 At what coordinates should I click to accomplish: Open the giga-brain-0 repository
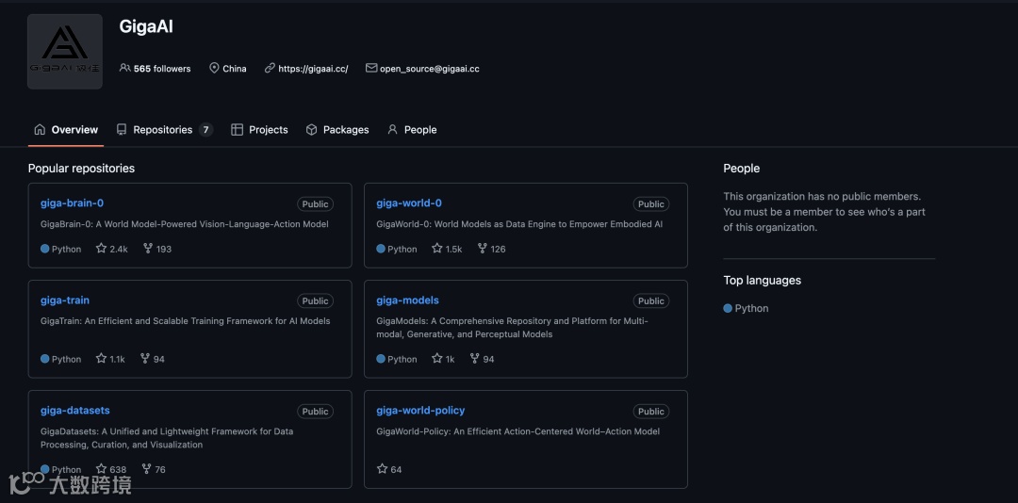pos(72,203)
